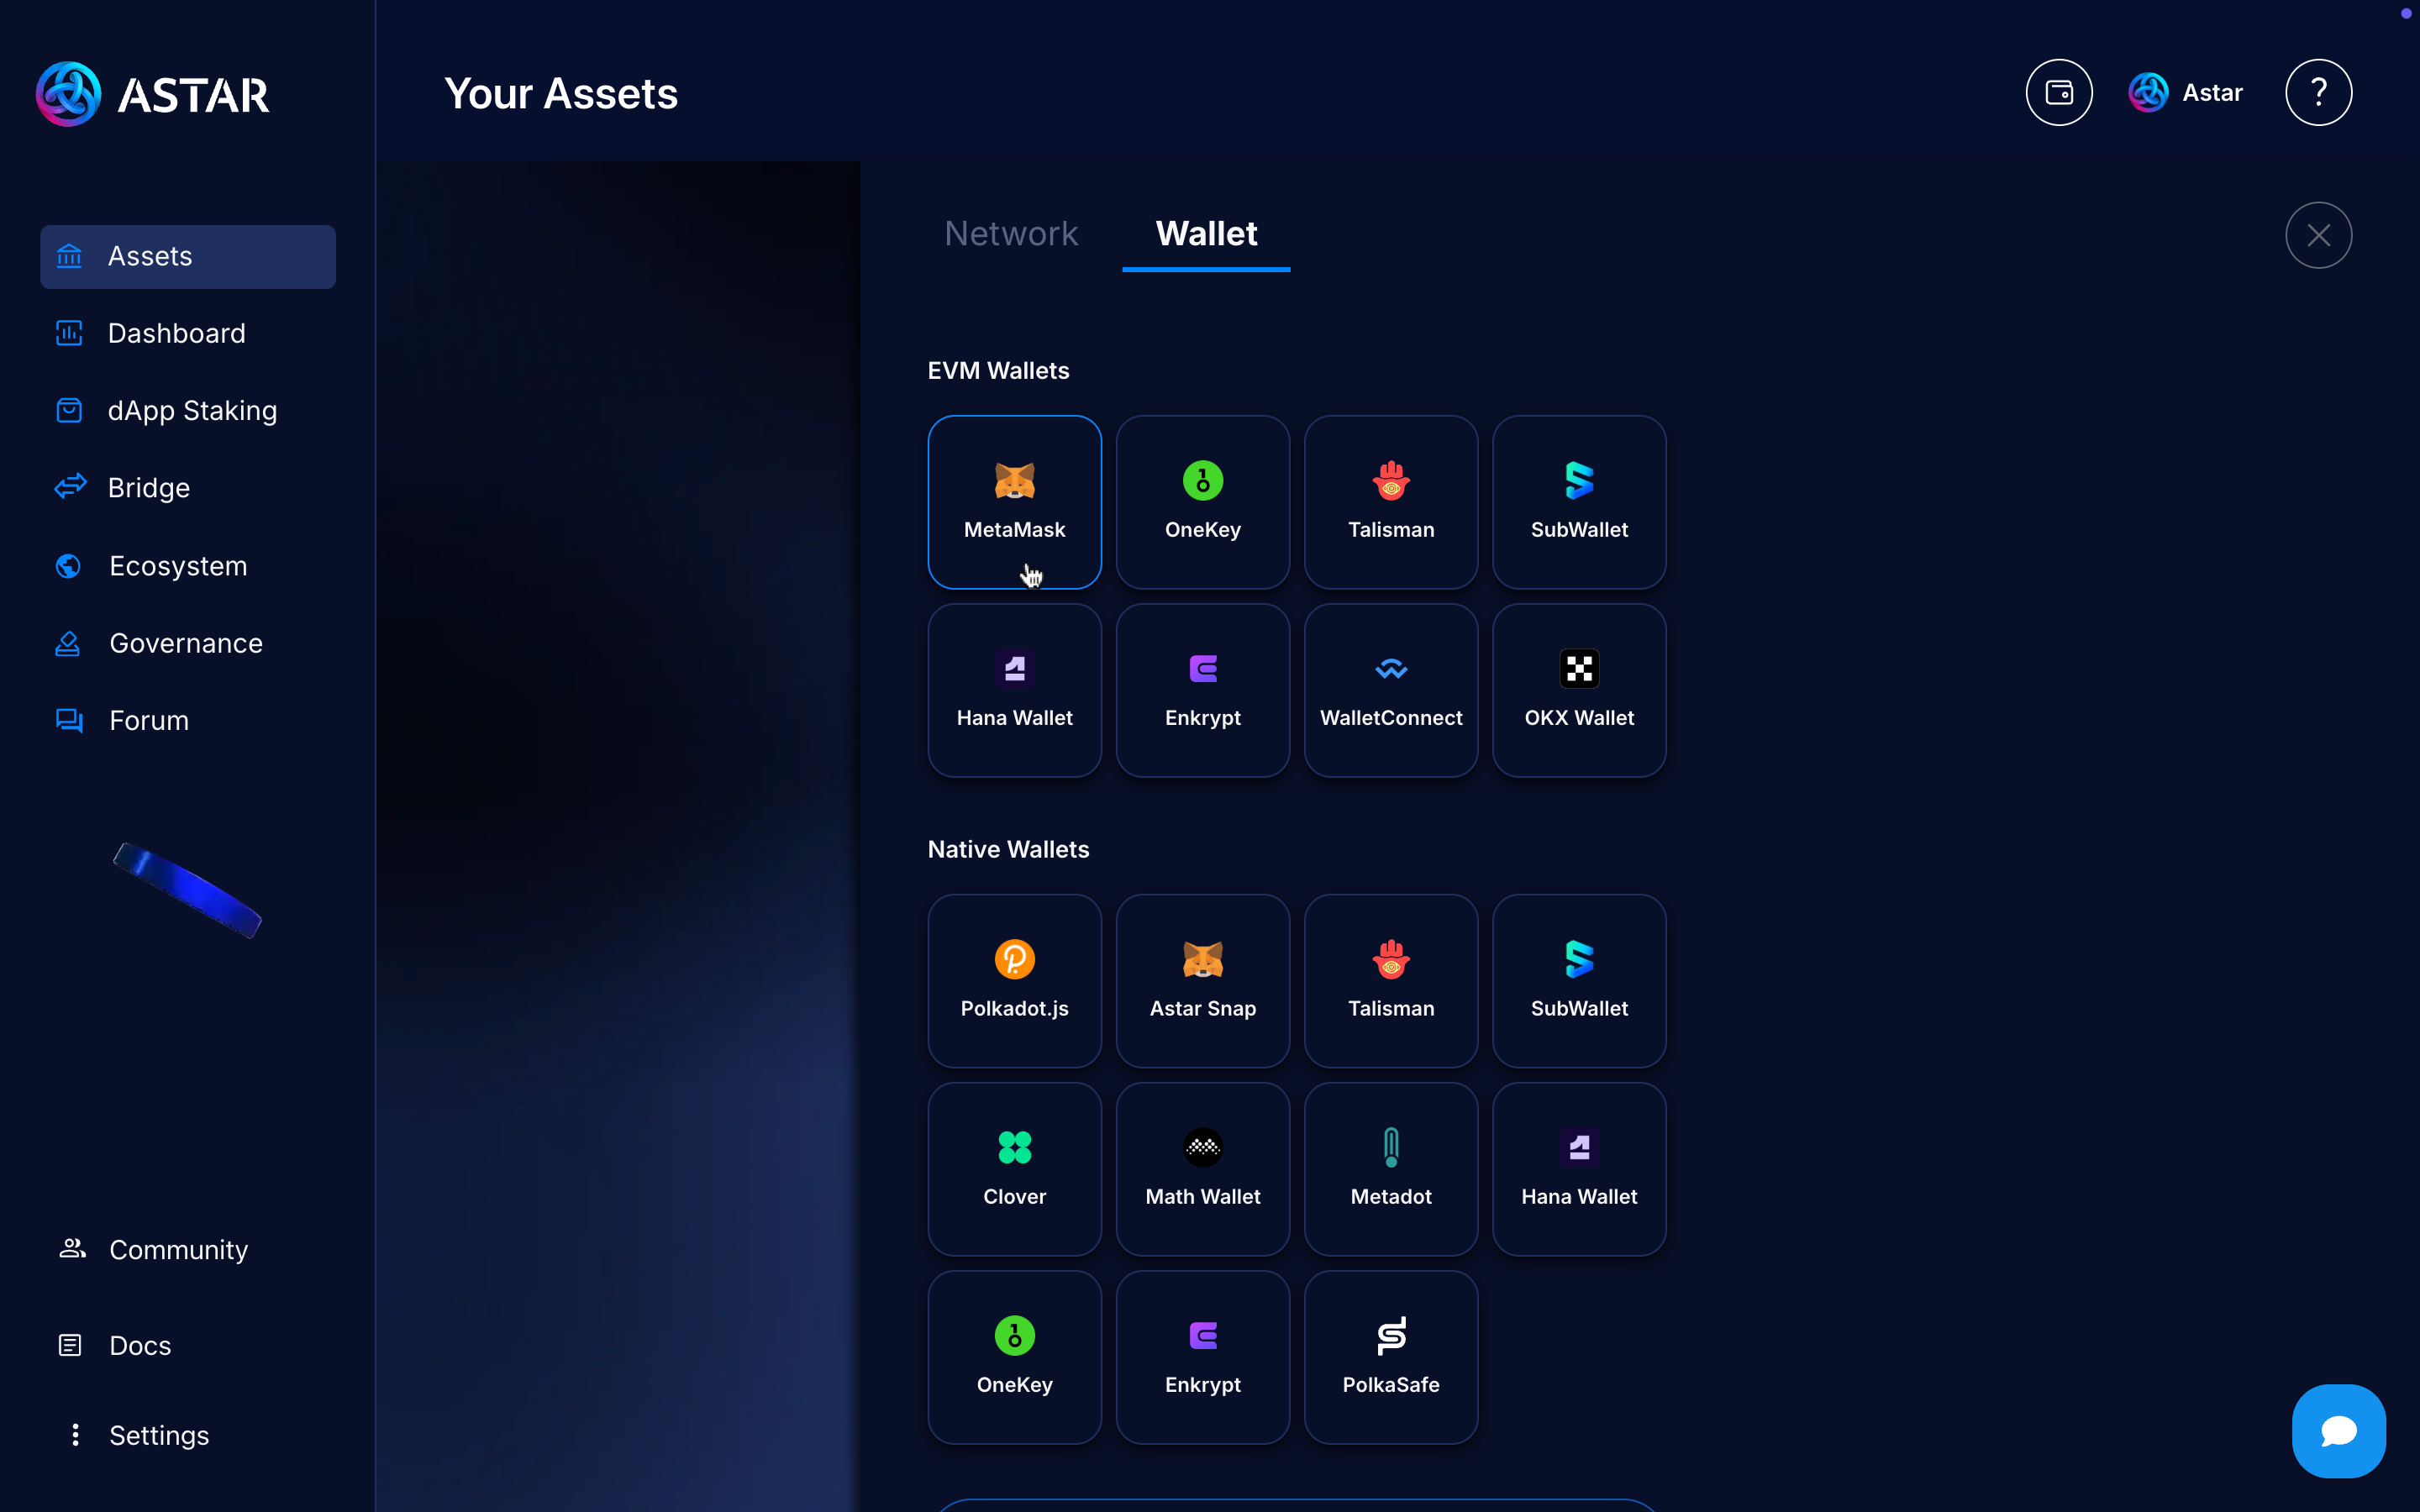Select the Metadot wallet
Image resolution: width=2420 pixels, height=1512 pixels.
point(1390,1168)
